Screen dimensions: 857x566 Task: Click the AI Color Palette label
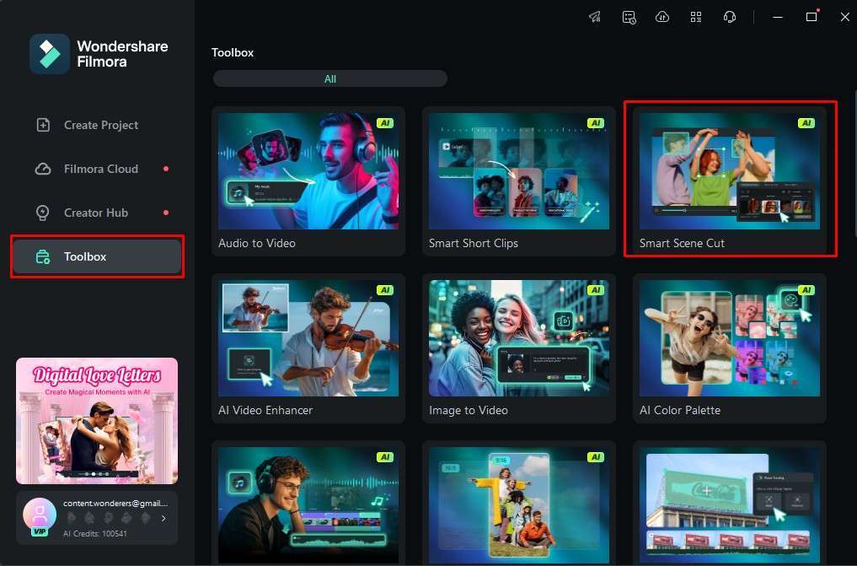[x=680, y=410]
